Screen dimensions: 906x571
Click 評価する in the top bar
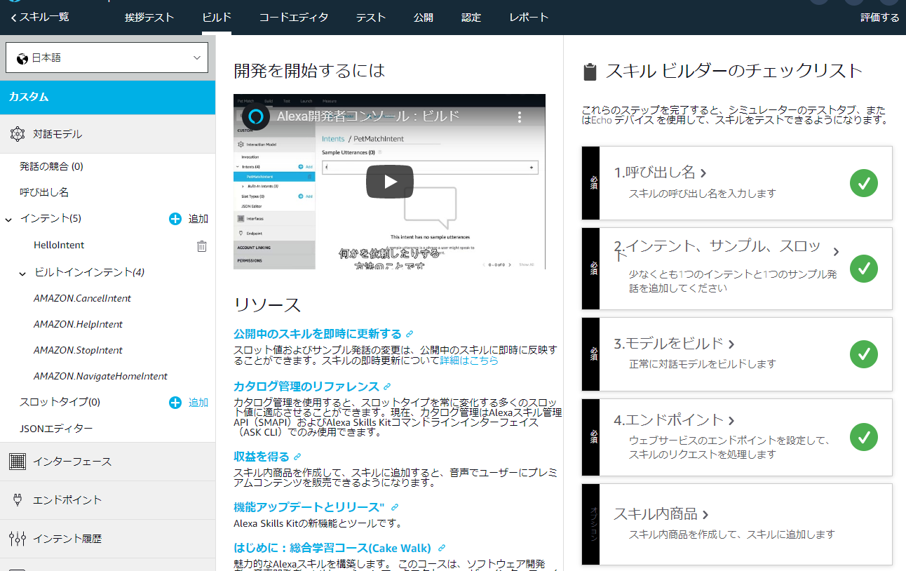coord(880,18)
